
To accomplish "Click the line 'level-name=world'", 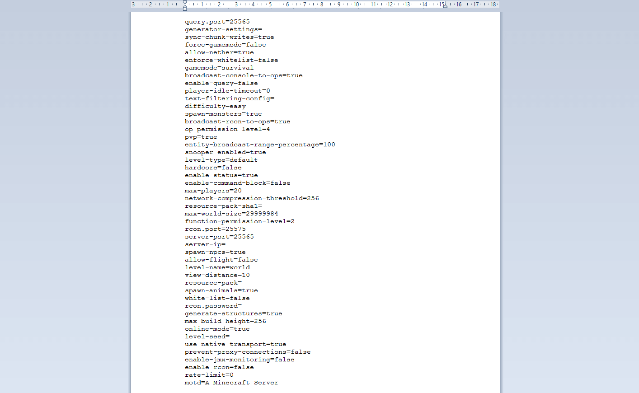I will pos(217,267).
